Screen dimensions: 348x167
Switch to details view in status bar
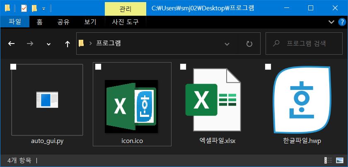coord(328,160)
